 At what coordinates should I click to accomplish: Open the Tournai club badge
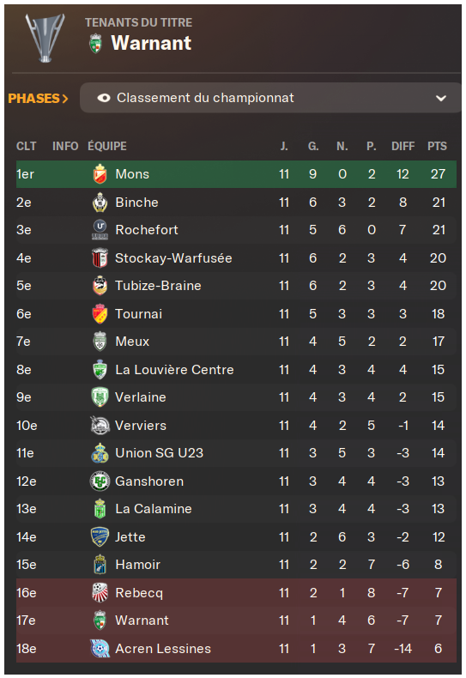pyautogui.click(x=100, y=313)
